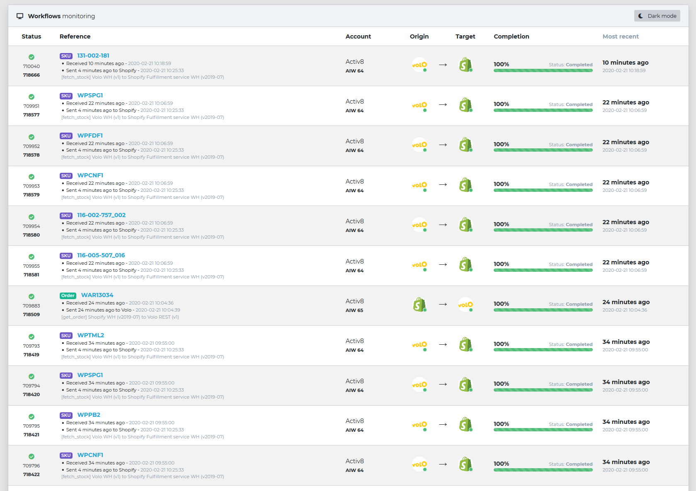Click workflow ID 718422

coord(32,474)
